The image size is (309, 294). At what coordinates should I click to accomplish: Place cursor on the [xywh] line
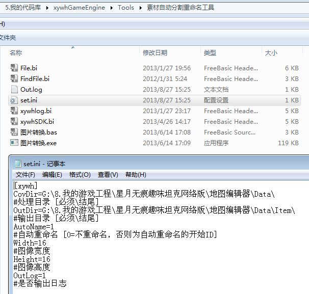25,185
